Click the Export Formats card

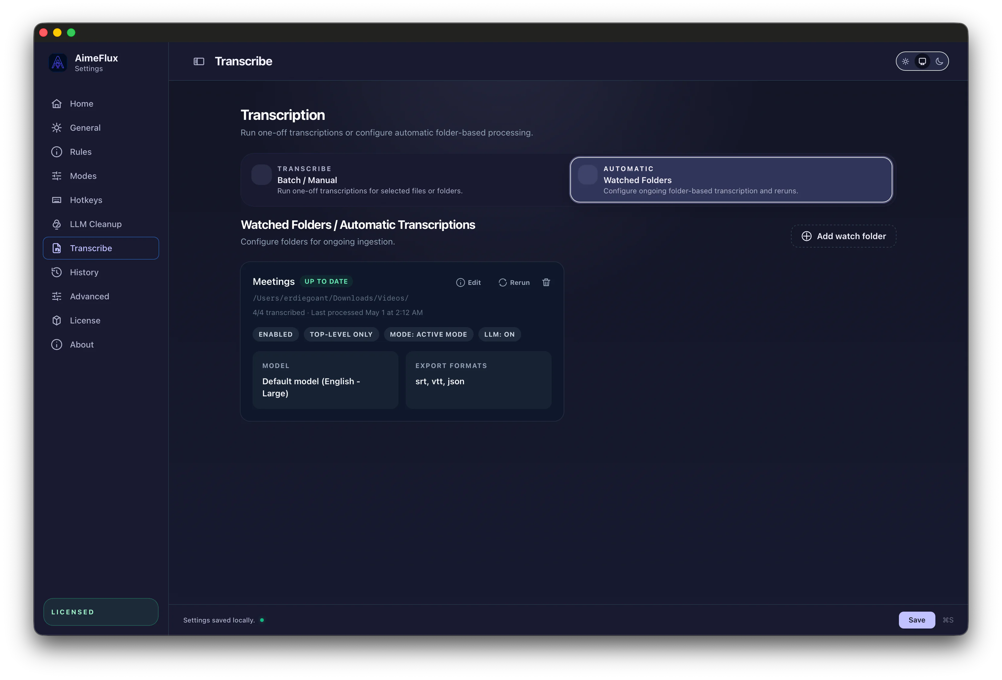[x=479, y=380]
